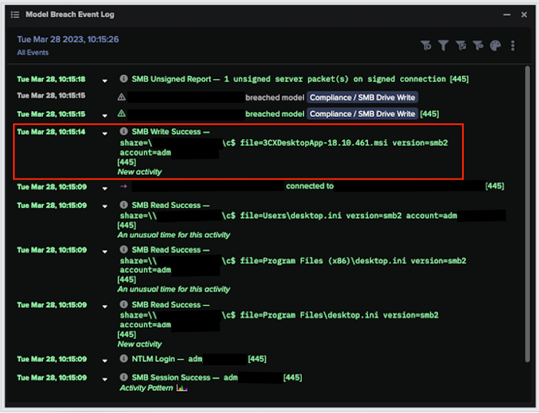Viewport: 539px width, 413px height.
Task: Expand the SMB Session Success event details
Action: point(104,378)
